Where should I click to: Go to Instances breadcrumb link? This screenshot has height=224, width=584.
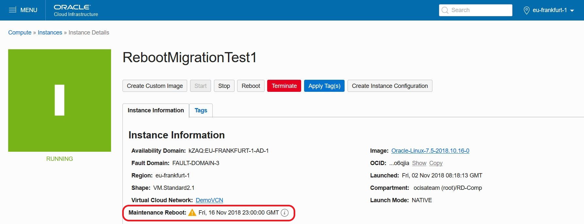point(50,33)
